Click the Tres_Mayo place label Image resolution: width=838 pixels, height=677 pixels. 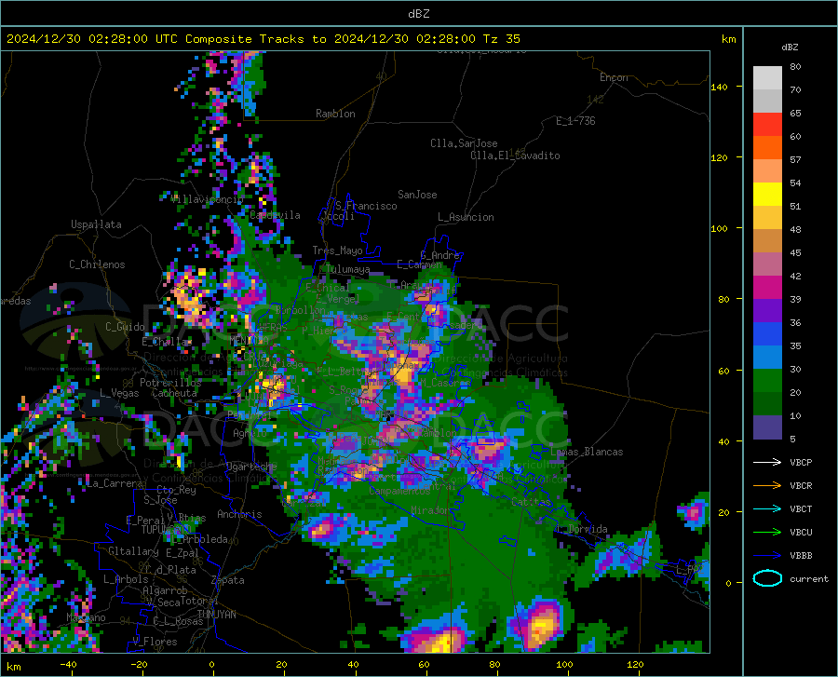coord(337,250)
